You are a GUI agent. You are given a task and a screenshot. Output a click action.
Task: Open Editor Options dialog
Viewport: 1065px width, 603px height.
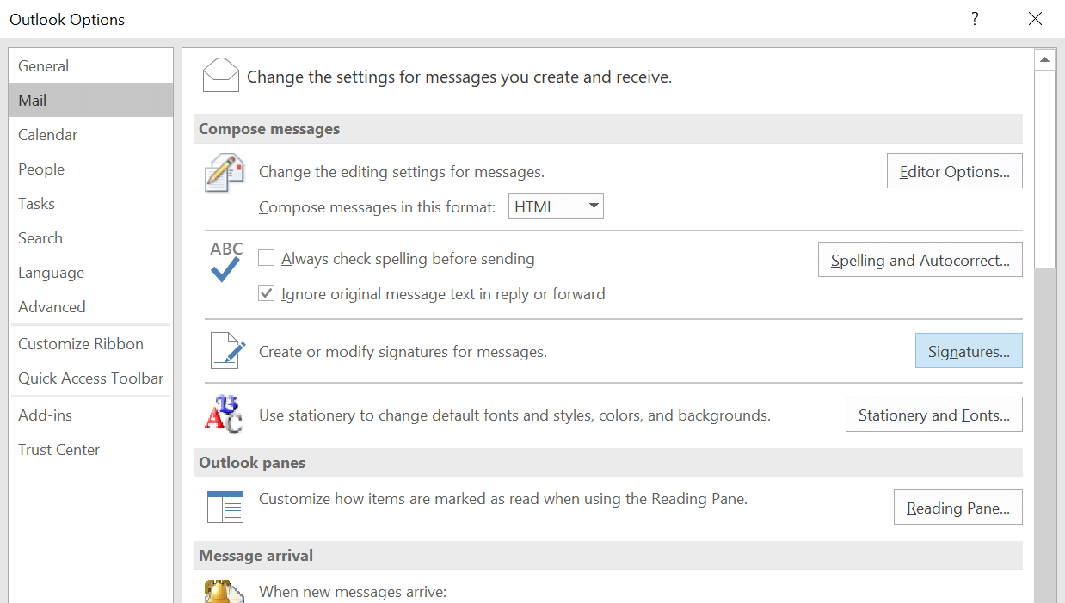[x=954, y=172]
